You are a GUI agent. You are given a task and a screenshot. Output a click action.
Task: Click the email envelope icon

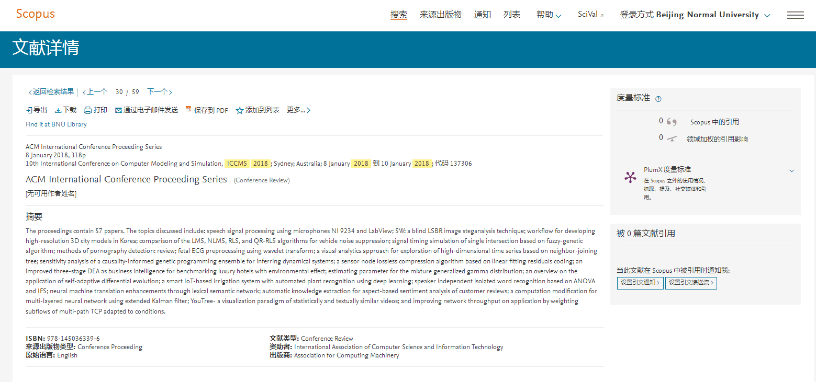point(118,110)
